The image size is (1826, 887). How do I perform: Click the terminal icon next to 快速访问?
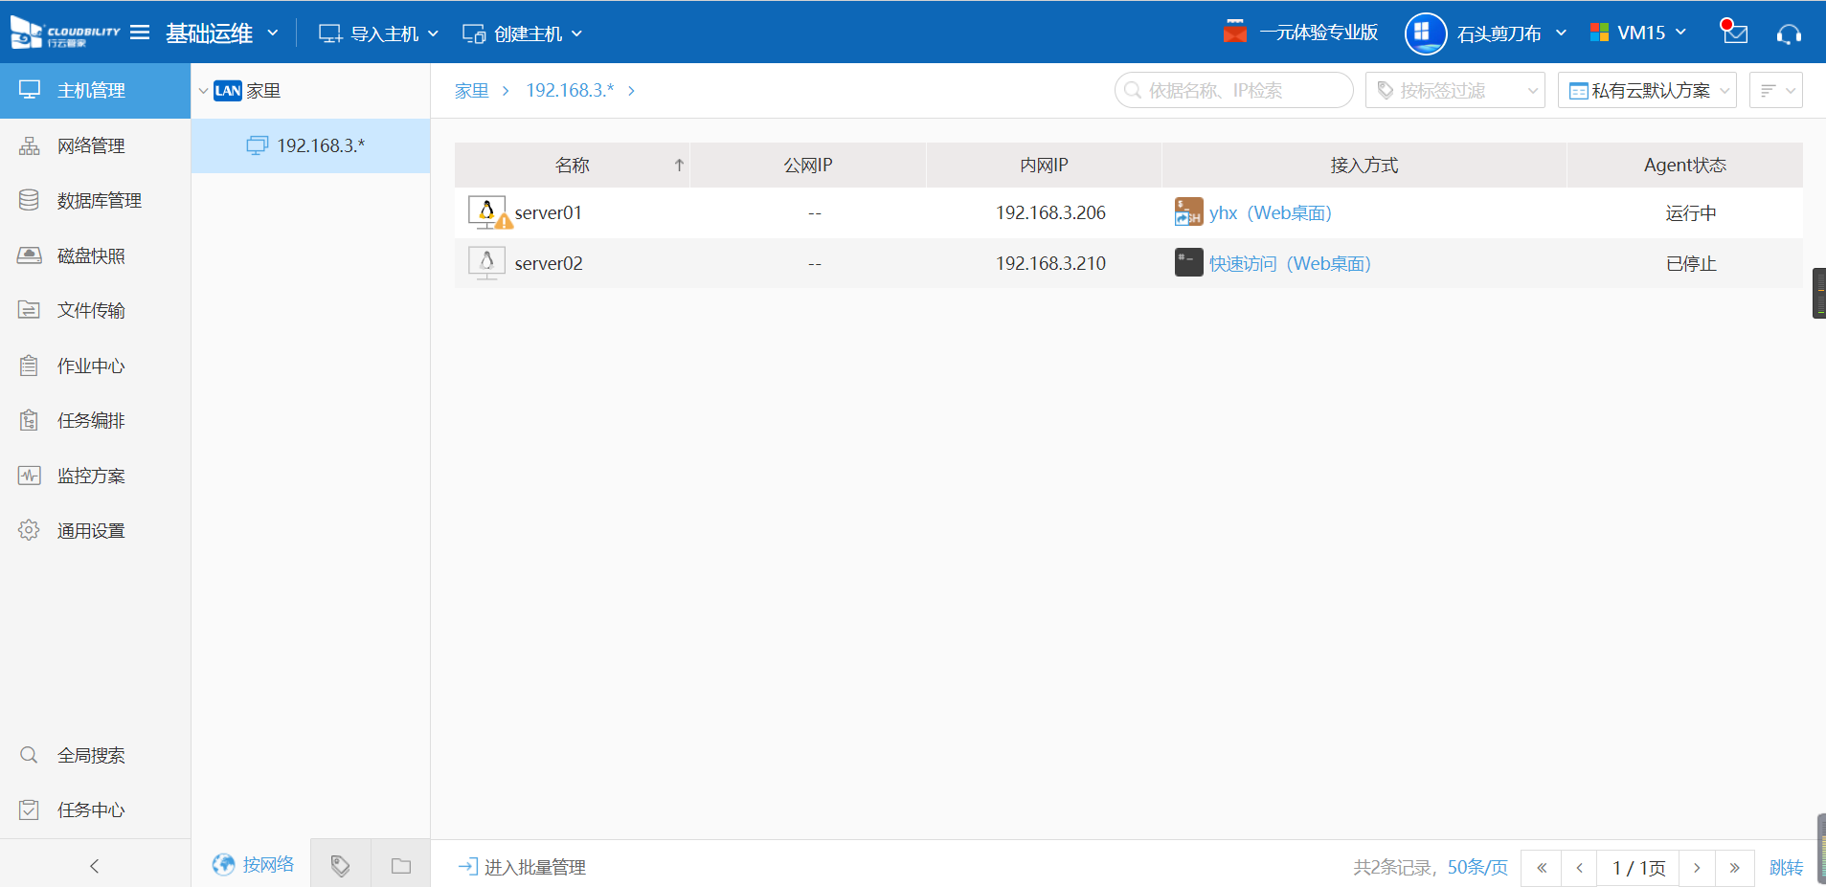[1188, 262]
